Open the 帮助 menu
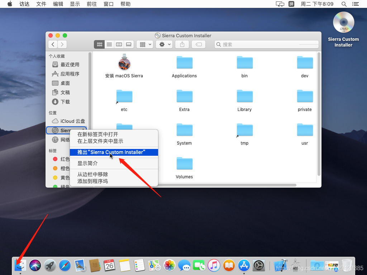Viewport: 367px width, 275px height. pos(125,4)
